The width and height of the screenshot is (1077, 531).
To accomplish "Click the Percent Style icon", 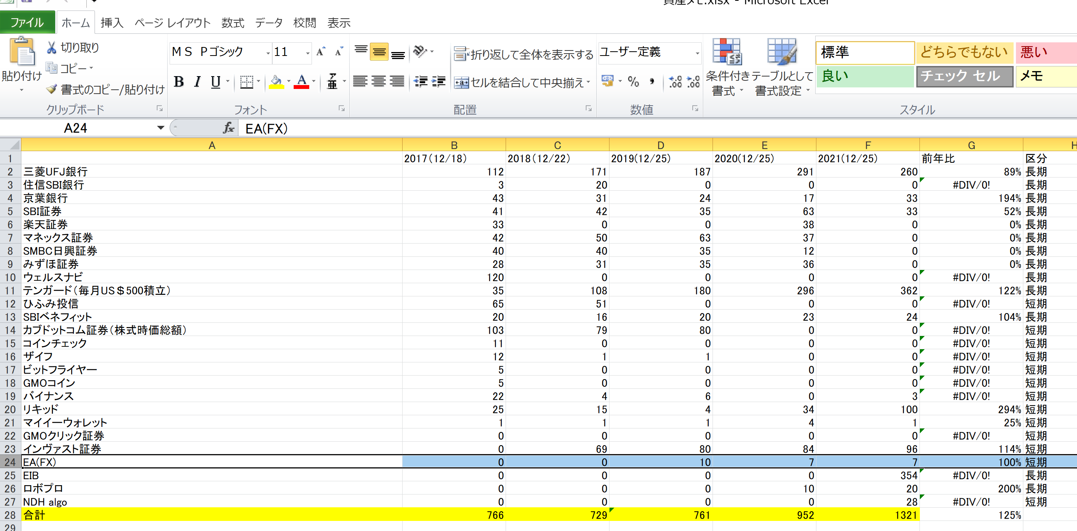I will pos(634,82).
